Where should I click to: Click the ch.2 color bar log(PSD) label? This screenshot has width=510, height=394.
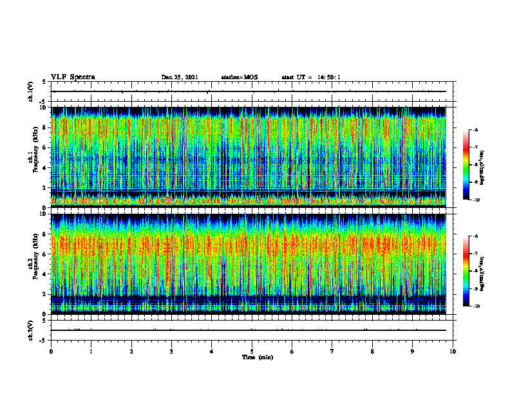[482, 274]
